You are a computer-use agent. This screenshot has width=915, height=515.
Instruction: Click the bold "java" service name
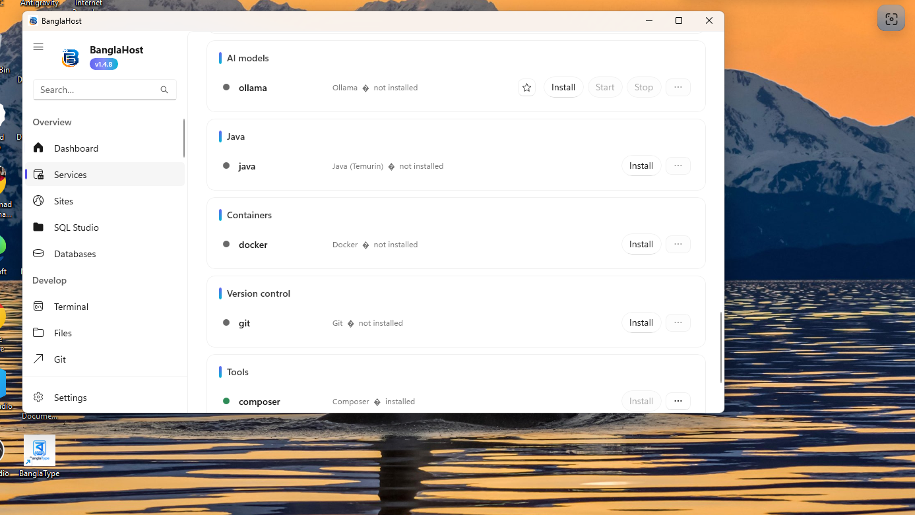pos(247,166)
